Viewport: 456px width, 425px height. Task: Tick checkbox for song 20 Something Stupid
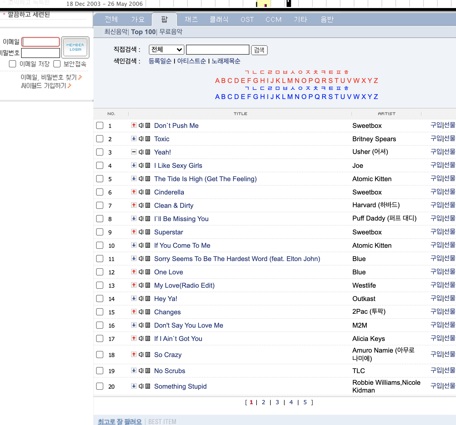(100, 386)
